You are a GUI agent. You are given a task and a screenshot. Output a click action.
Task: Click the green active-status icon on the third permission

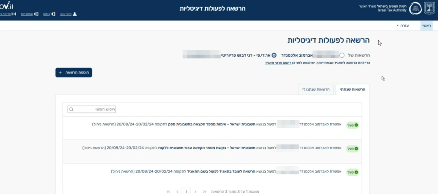point(356,173)
